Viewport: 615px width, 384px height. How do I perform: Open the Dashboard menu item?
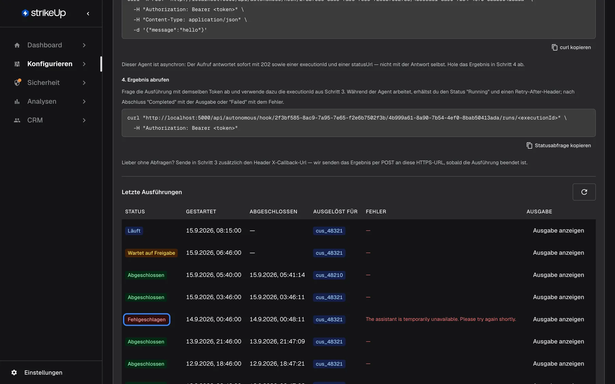51,45
